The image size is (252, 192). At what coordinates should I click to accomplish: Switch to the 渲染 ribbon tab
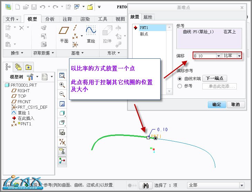point(85,19)
